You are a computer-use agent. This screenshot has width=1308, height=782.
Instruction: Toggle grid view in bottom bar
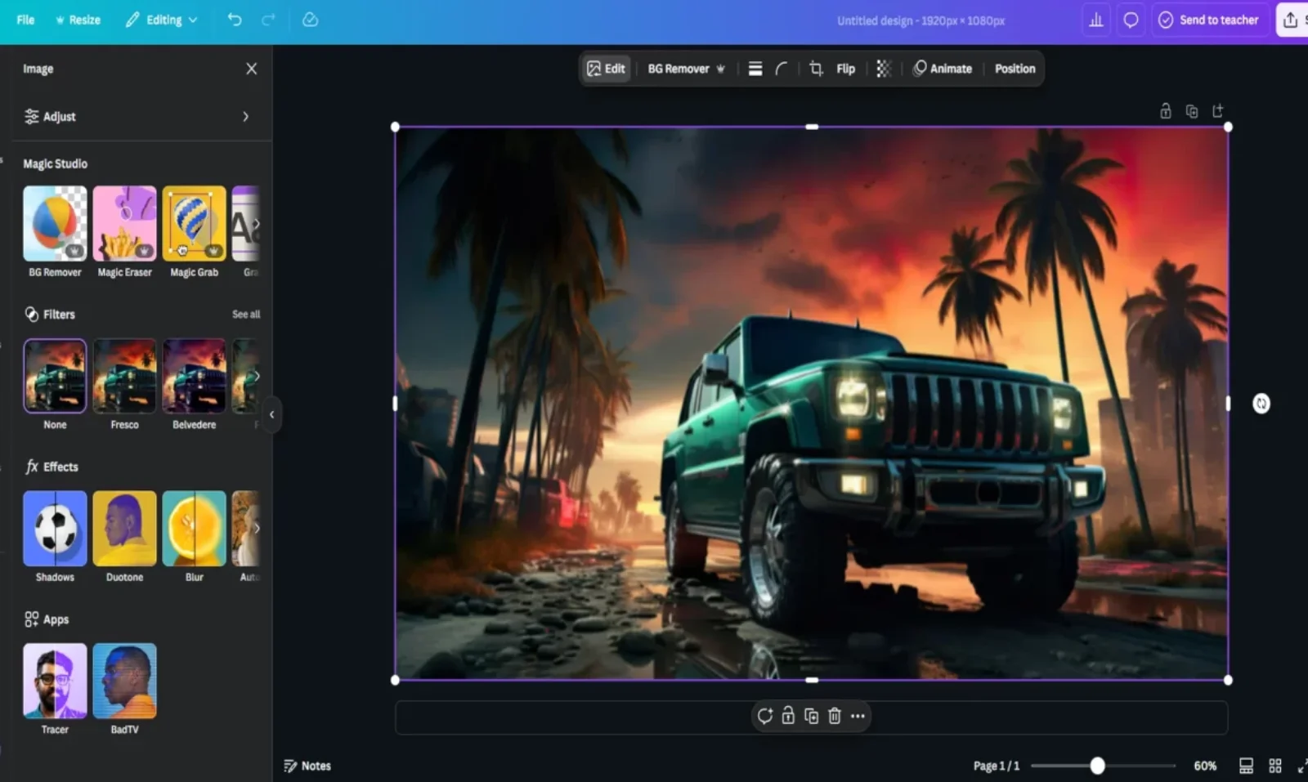click(1274, 766)
